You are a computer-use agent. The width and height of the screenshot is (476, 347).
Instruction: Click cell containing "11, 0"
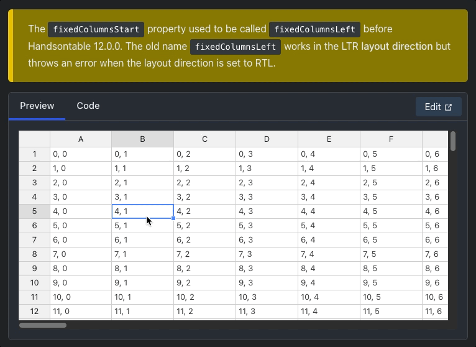81,311
